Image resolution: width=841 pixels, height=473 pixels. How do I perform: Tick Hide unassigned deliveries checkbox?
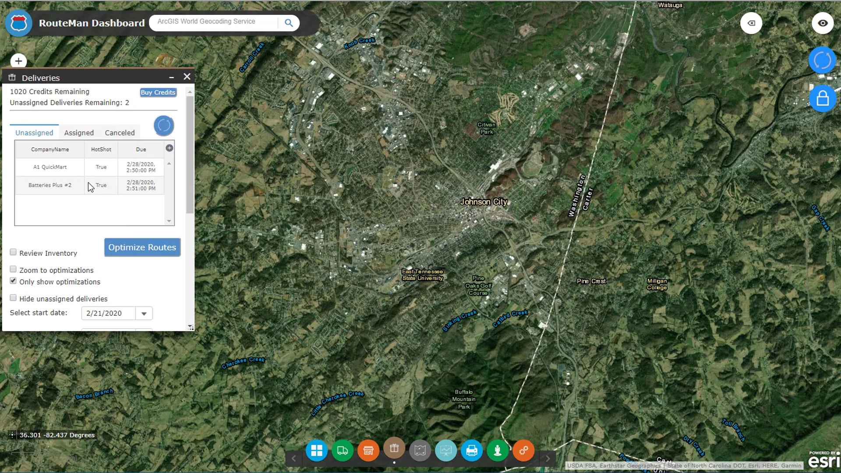pyautogui.click(x=13, y=298)
